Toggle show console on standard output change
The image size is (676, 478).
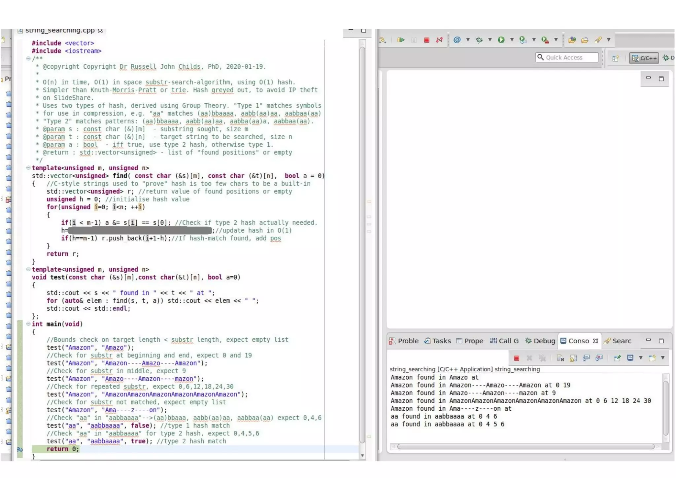coord(586,358)
